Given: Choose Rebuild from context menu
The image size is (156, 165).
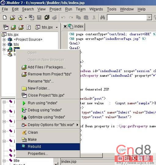Looking at the screenshot, I should point(48,147).
